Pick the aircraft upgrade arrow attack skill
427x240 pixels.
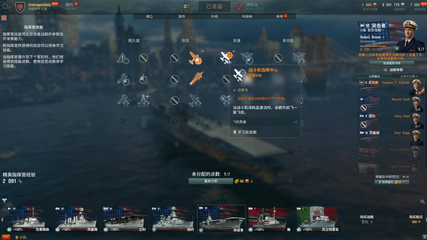tap(195, 100)
